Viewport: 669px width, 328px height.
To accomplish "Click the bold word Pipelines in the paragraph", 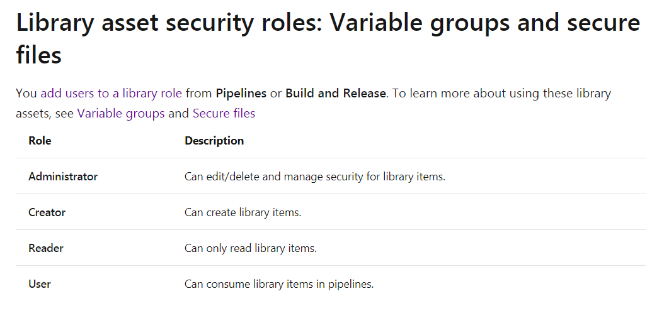I will pos(241,93).
